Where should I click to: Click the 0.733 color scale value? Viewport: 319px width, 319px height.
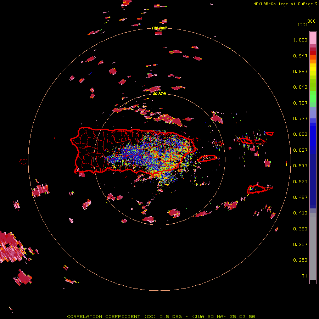coord(300,119)
